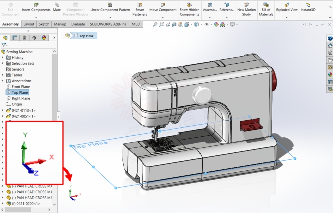Open Linear Component Pattern tool

[x=110, y=7]
